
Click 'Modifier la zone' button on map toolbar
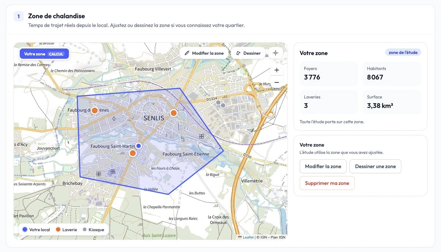tap(204, 53)
